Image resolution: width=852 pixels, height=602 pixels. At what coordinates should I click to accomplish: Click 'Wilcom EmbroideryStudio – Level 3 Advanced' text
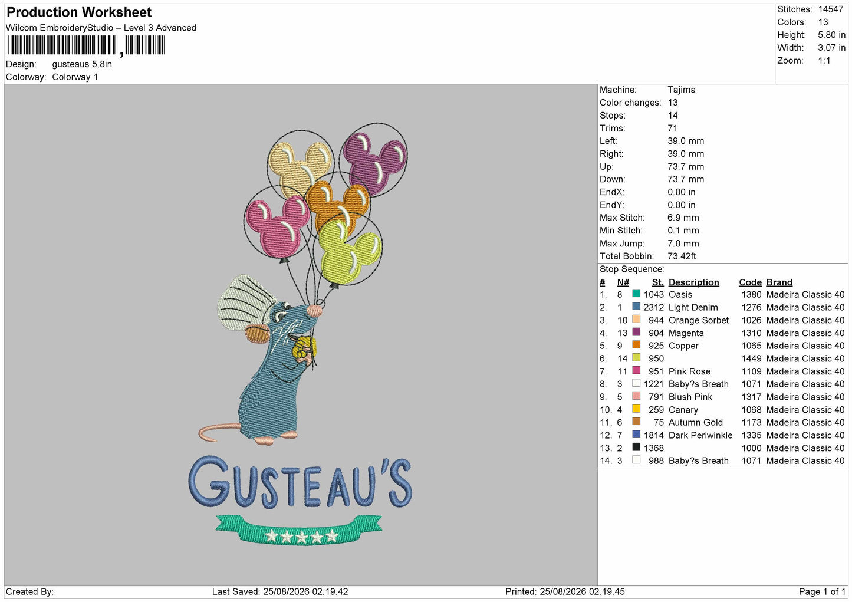(x=101, y=28)
